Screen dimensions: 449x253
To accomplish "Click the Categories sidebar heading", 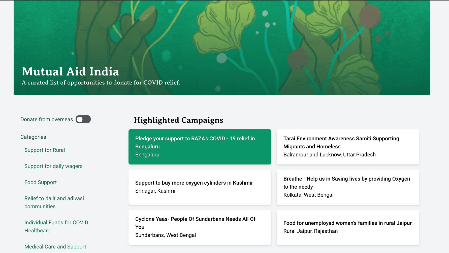I will (x=33, y=137).
